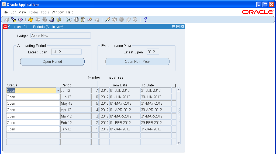The width and height of the screenshot is (276, 154).
Task: Open the Help menu
Action: point(70,12)
